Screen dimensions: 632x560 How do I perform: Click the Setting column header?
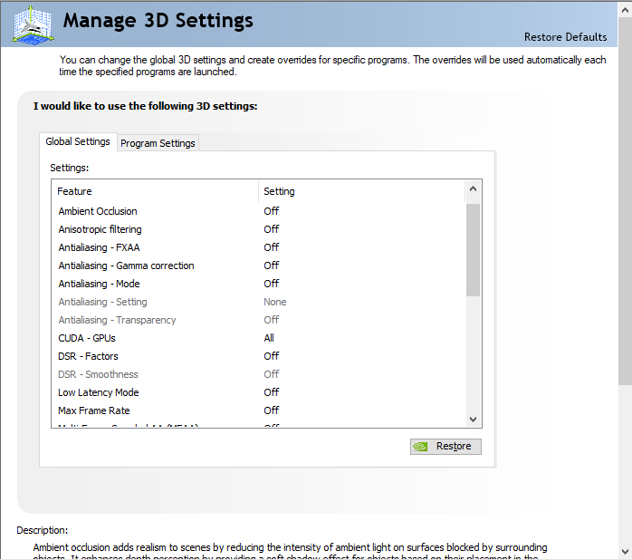tap(361, 191)
